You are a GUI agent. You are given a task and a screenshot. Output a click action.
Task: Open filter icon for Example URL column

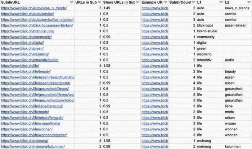tap(166, 2)
